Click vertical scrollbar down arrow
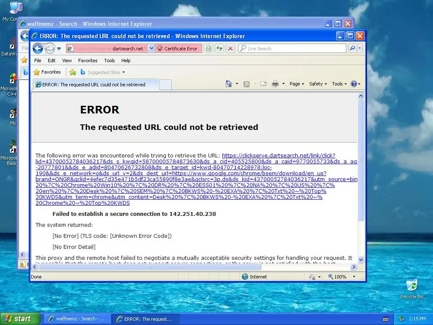 361,259
